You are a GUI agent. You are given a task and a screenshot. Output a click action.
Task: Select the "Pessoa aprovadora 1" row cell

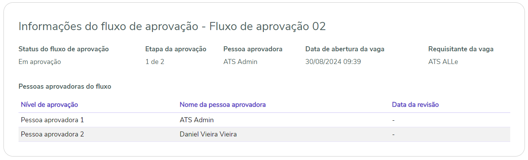[x=52, y=120]
